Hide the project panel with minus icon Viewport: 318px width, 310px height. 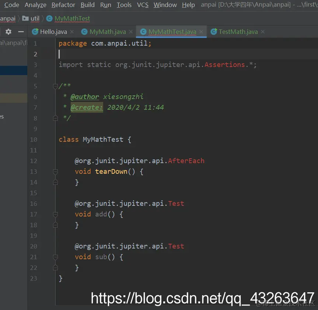[21, 32]
